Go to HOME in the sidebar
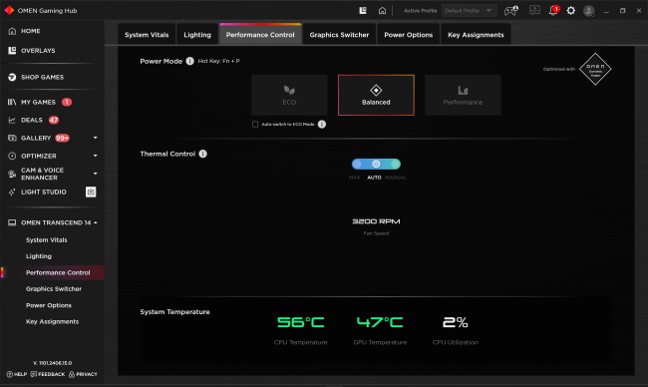This screenshot has height=387, width=648. pos(31,31)
